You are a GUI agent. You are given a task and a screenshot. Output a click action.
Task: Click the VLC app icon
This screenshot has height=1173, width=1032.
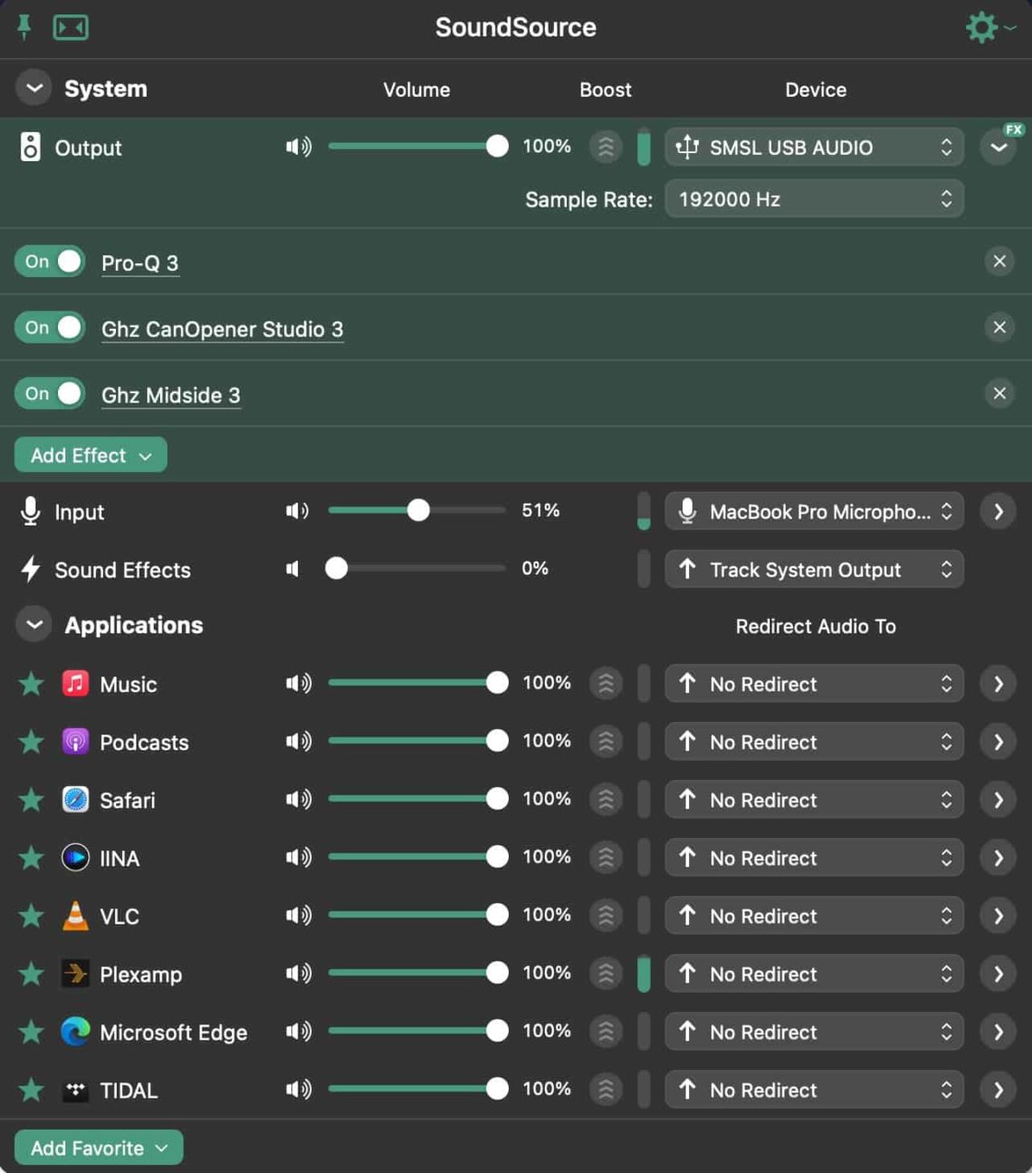point(75,916)
